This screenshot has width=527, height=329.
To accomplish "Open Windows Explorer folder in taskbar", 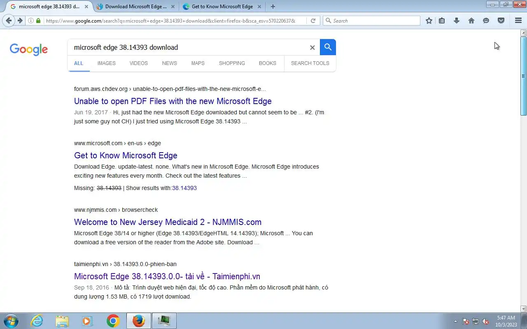I will point(62,321).
